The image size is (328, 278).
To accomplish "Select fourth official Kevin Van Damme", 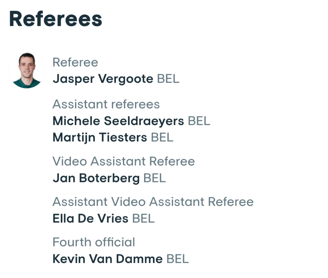I will pos(107,259).
